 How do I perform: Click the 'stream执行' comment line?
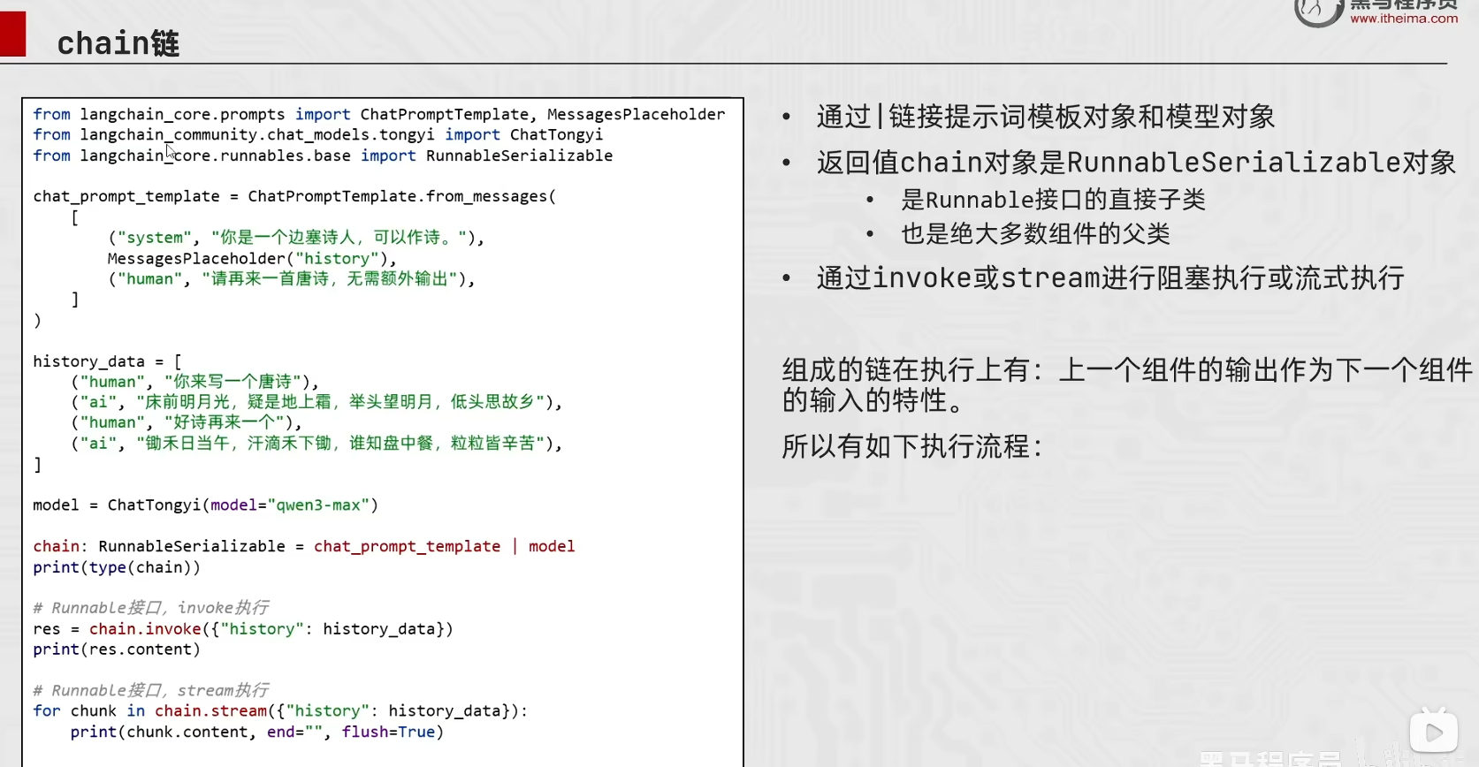coord(151,690)
